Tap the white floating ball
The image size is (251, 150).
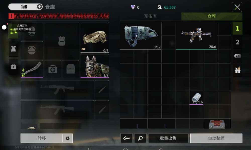tap(4, 27)
